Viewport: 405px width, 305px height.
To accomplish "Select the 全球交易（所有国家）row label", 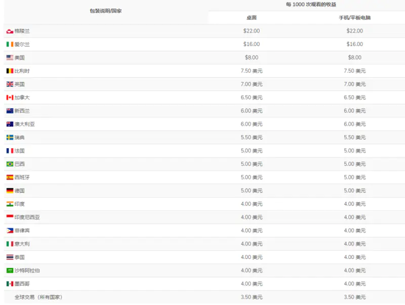I will 38,297.
